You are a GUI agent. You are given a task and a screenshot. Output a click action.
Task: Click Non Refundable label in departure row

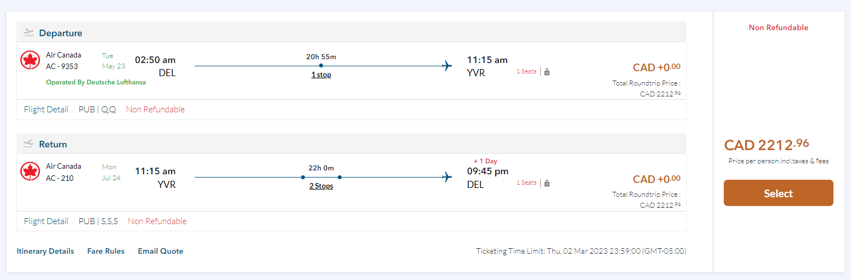click(x=155, y=110)
